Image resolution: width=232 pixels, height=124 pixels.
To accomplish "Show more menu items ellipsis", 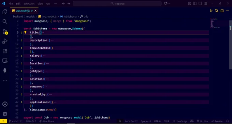I will pos(55,4).
